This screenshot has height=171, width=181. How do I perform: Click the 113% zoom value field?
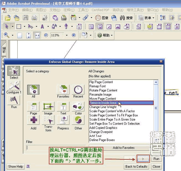[57, 35]
